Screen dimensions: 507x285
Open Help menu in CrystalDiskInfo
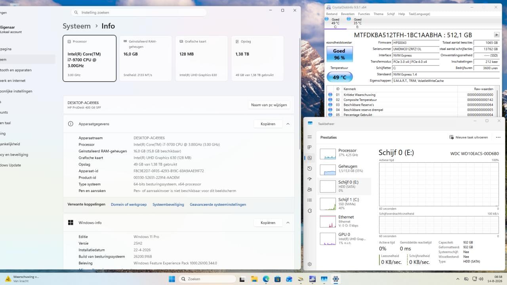(x=402, y=14)
